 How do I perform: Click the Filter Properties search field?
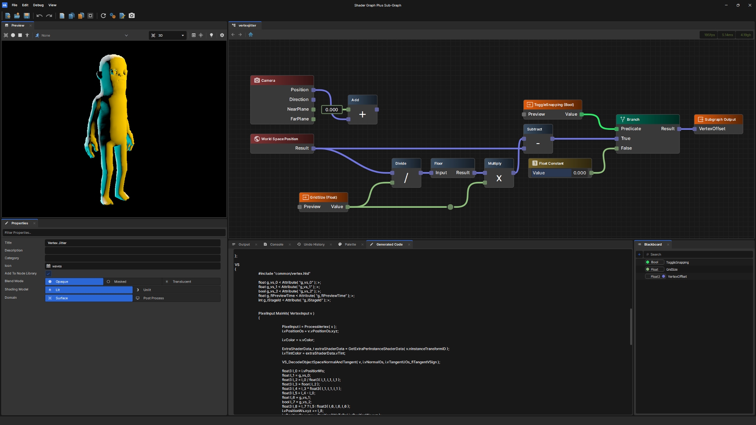click(x=114, y=233)
